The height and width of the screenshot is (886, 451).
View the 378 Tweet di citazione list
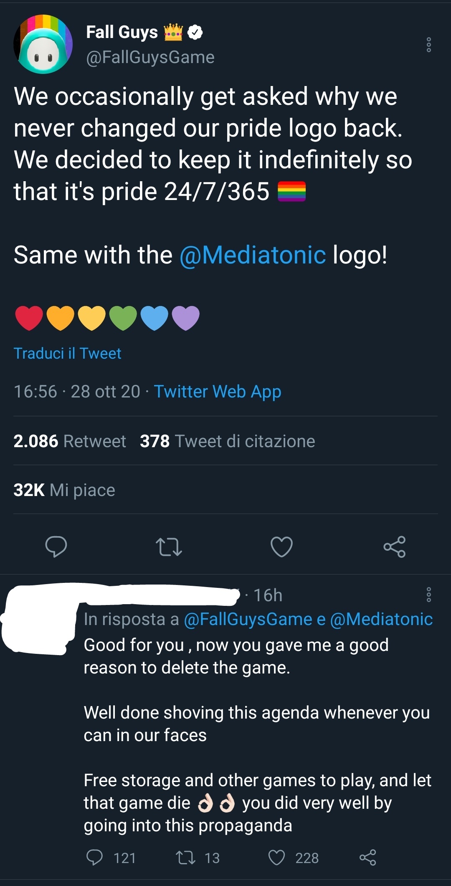point(227,441)
